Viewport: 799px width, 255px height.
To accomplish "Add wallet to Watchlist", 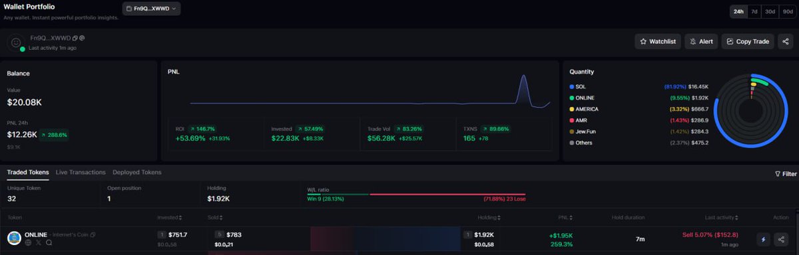I will coord(658,41).
